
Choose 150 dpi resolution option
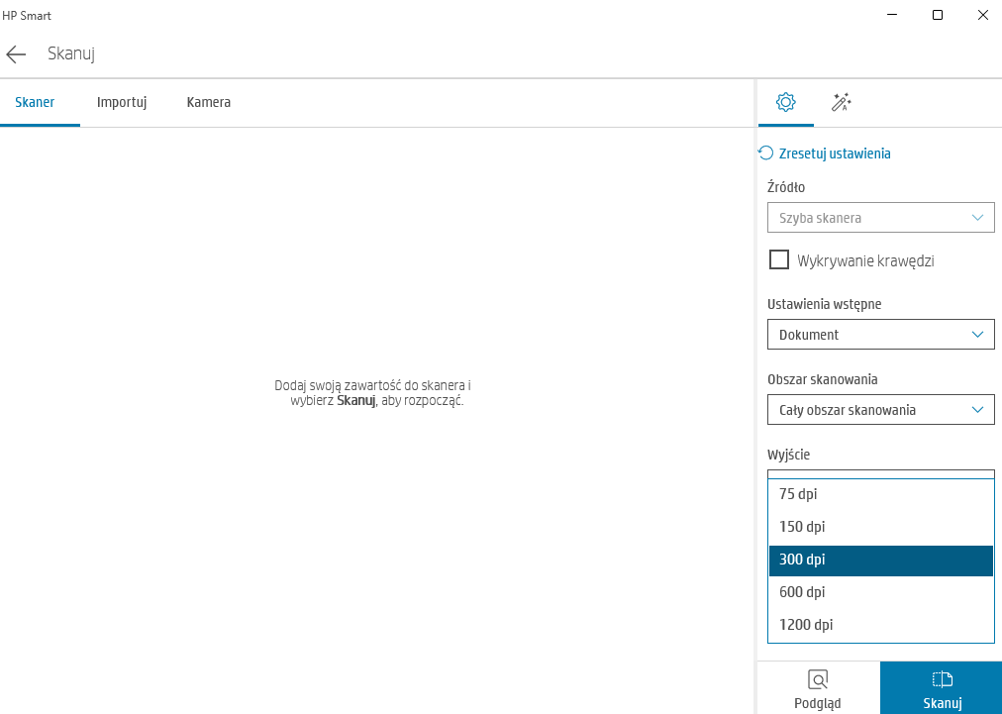click(x=880, y=527)
